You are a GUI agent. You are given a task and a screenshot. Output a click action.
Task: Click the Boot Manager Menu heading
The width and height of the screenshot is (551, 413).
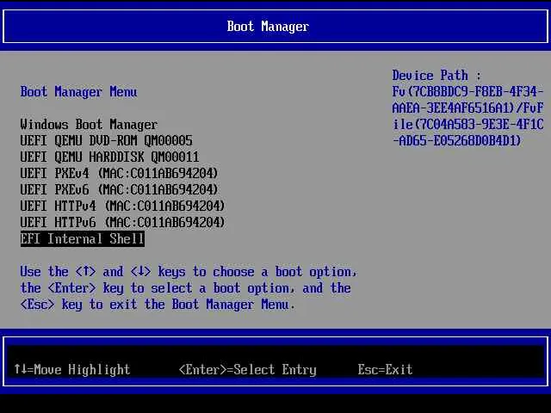tap(78, 92)
